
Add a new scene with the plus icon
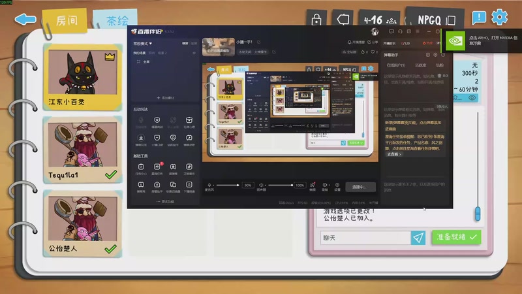[194, 53]
